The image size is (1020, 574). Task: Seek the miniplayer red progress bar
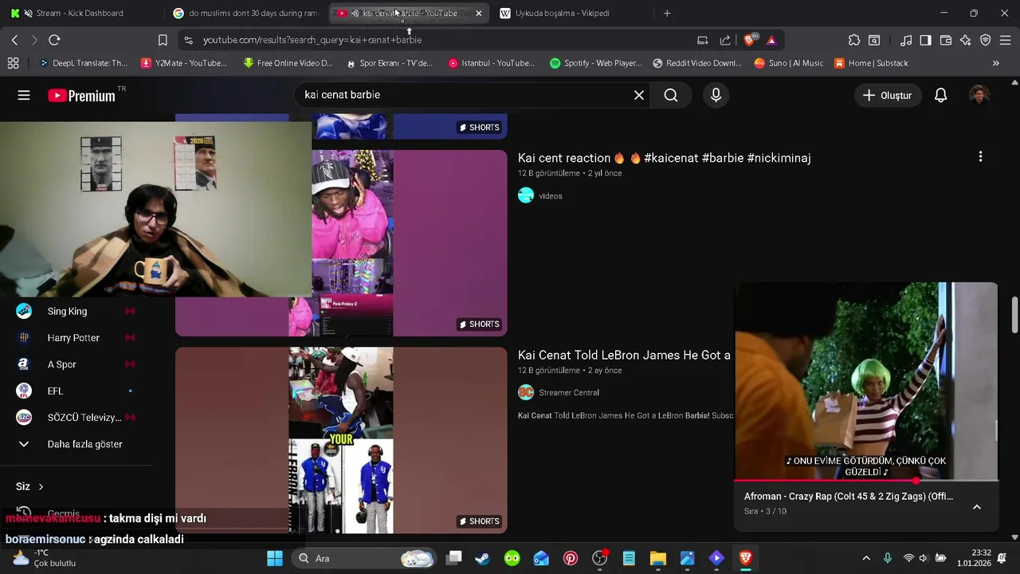coord(865,481)
